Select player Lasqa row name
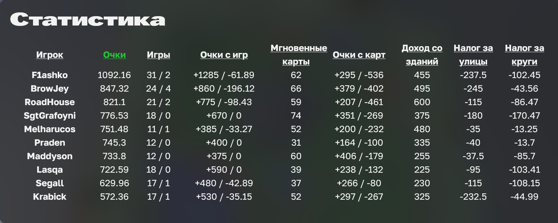Image resolution: width=558 pixels, height=223 pixels. (x=50, y=170)
